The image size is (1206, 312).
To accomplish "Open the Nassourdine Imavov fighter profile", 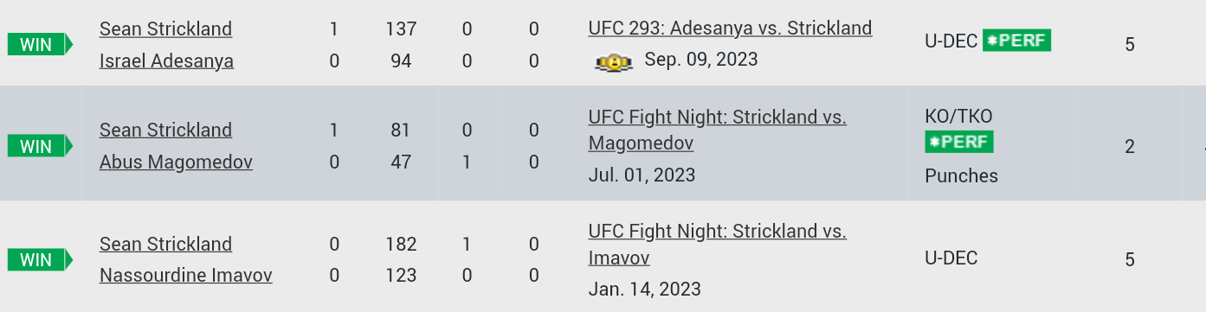I will coord(186,276).
